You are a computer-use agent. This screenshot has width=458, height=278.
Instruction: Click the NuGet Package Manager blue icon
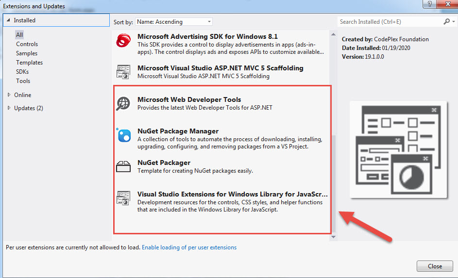123,135
